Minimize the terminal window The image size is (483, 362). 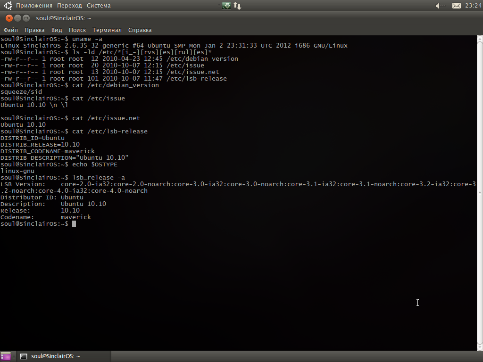pos(17,18)
